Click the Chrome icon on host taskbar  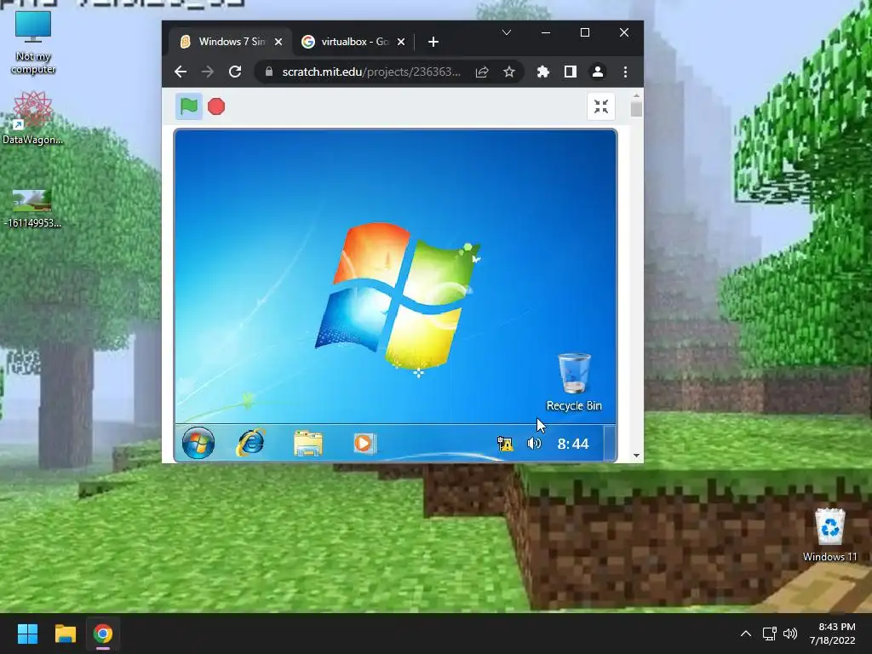103,634
